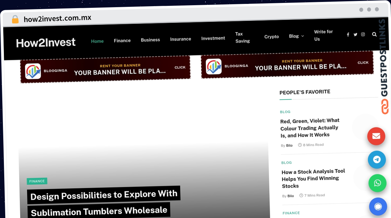Open the Instagram social icon
391x218 pixels.
(x=363, y=34)
